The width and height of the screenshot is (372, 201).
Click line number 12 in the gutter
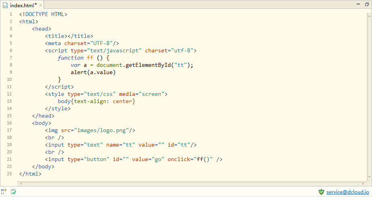(x=9, y=94)
